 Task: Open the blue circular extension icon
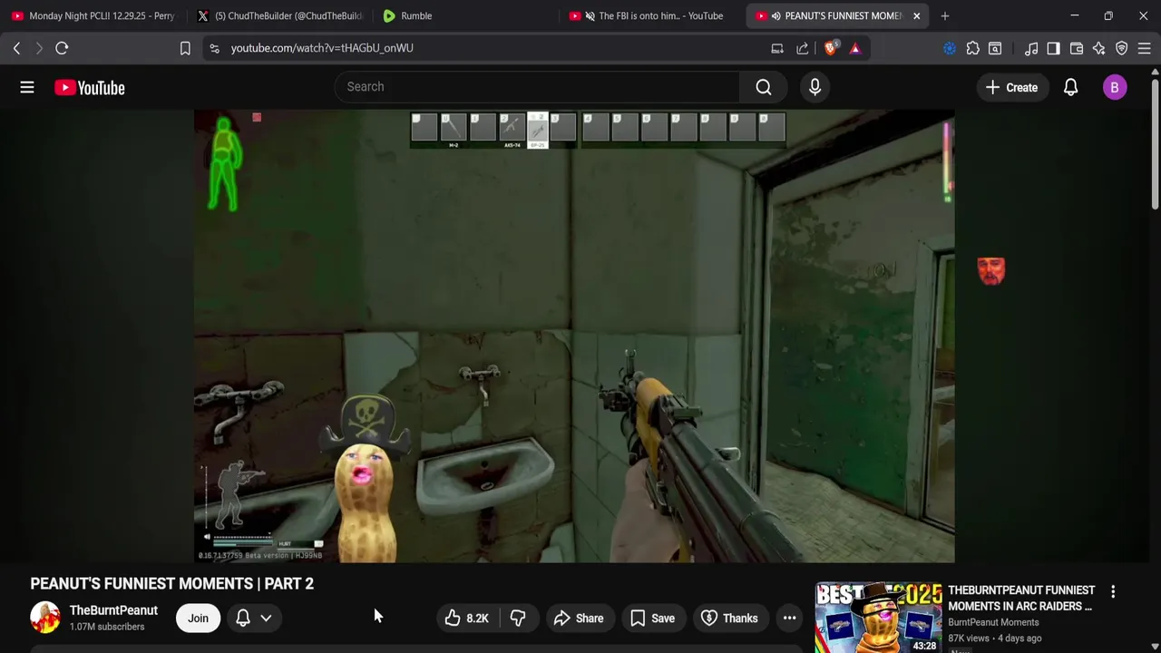[950, 48]
